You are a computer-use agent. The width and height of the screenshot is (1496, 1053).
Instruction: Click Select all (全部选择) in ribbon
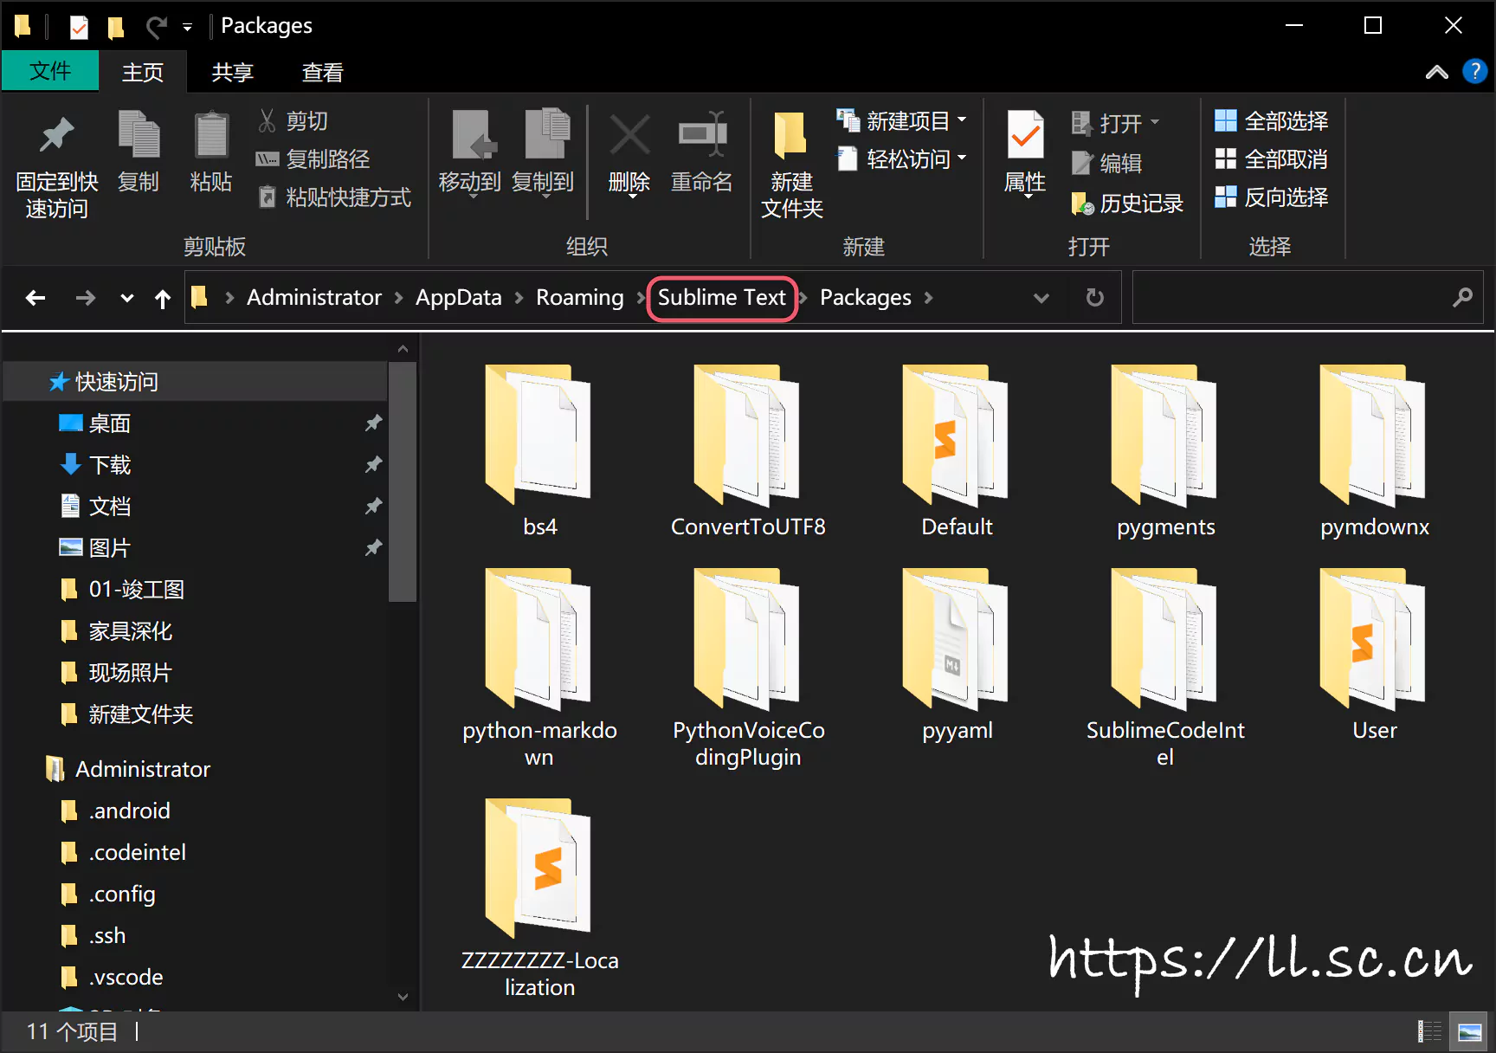point(1272,121)
